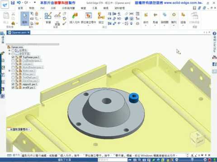This screenshot has width=217, height=162.
Task: Open dropdown arrow under Configurations (組態)
Action: tap(183, 26)
